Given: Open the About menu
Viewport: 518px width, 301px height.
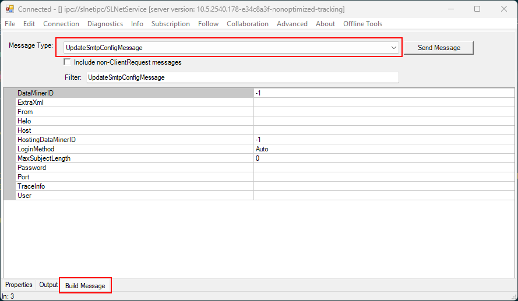Looking at the screenshot, I should pos(325,24).
